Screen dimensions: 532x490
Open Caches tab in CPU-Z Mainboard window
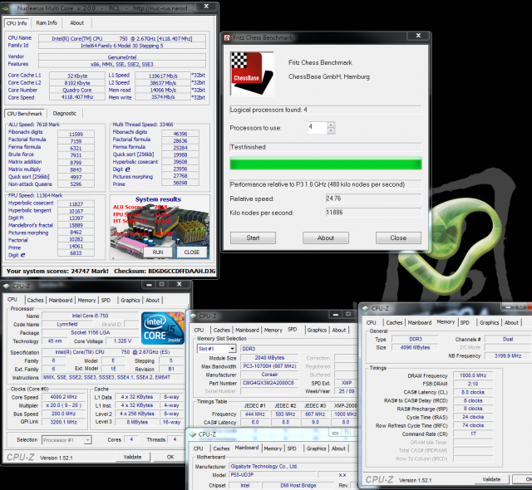tap(221, 448)
